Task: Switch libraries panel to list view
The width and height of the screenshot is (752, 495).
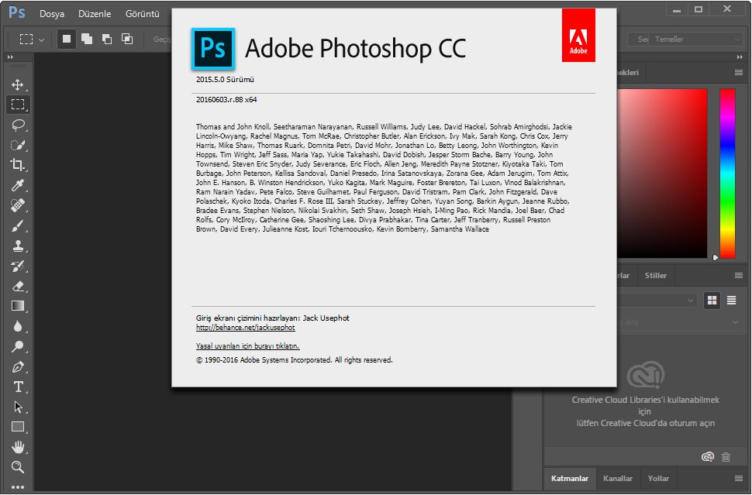Action: click(x=731, y=301)
